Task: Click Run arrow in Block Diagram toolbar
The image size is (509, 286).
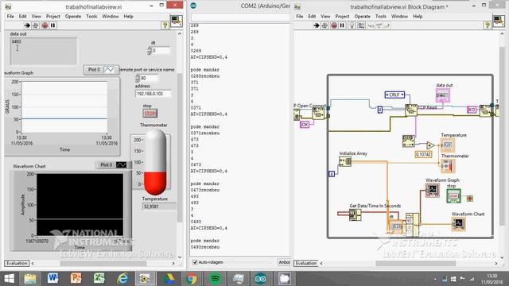Action: (317, 25)
